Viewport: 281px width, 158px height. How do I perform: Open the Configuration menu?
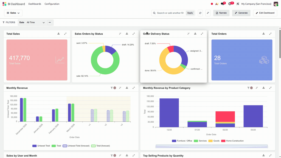tap(52, 4)
